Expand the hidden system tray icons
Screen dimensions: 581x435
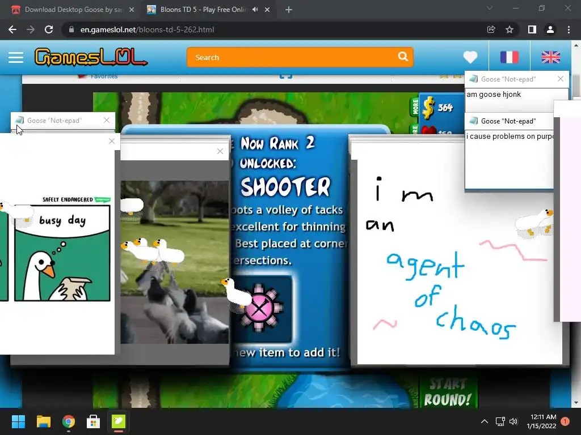coord(485,421)
